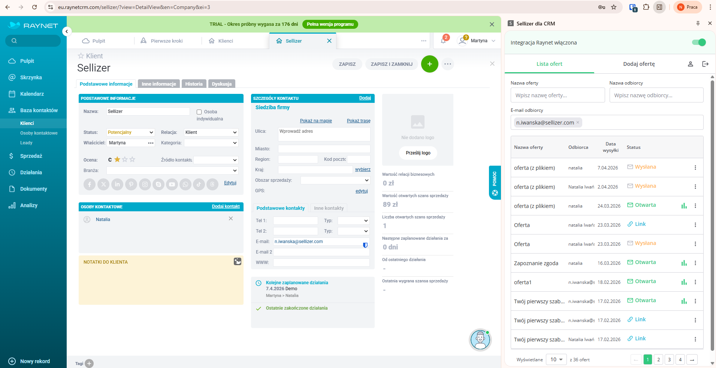Click the YouTube social icon
The image size is (716, 368).
172,184
